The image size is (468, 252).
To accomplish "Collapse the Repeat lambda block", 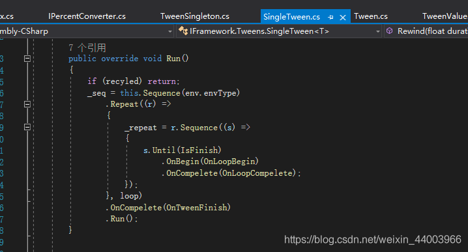I will click(27, 104).
